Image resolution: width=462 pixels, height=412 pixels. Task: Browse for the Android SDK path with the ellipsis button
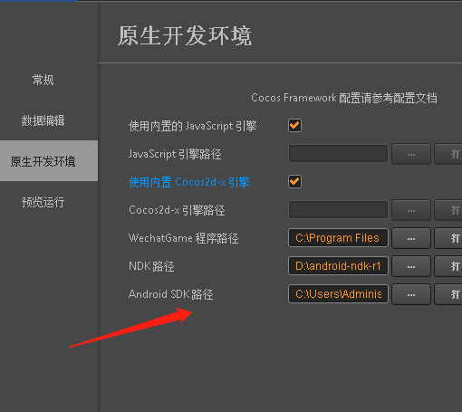(x=411, y=294)
